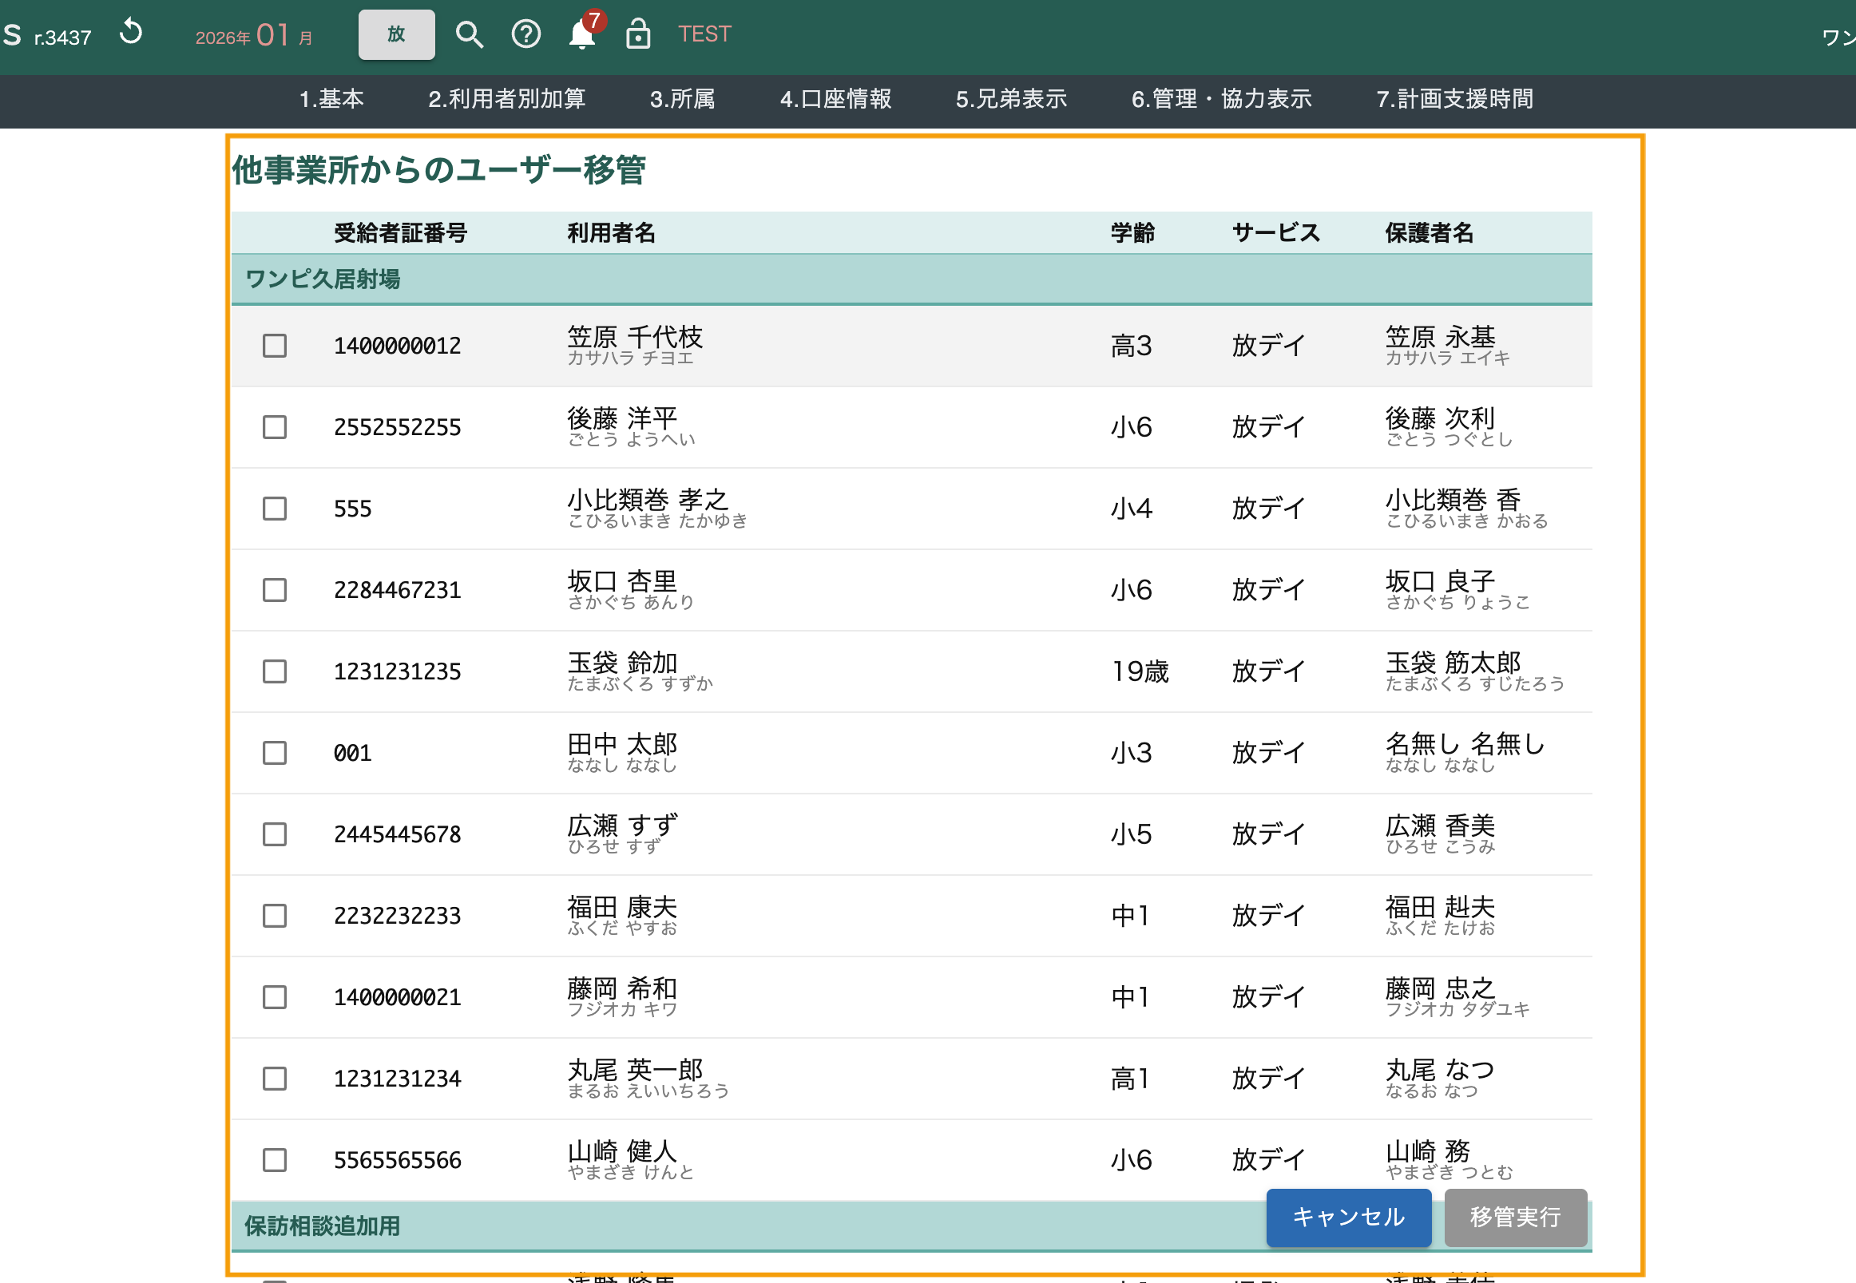Viewport: 1856px width, 1283px height.
Task: Click the reload arrow icon
Action: 131,33
